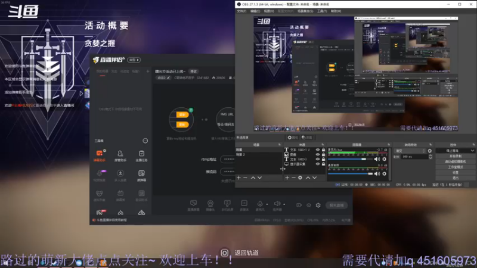Add a scene with OBS plus button
This screenshot has height=268, width=477.
click(239, 177)
